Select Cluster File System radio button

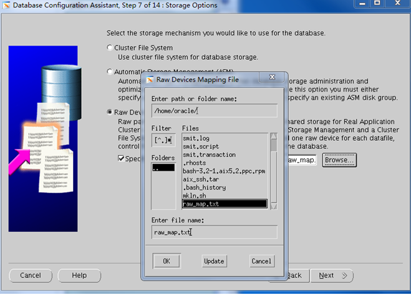110,47
